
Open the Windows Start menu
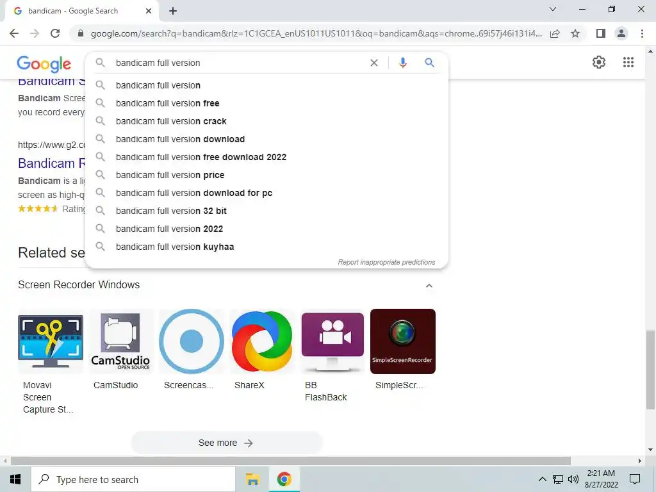(15, 479)
